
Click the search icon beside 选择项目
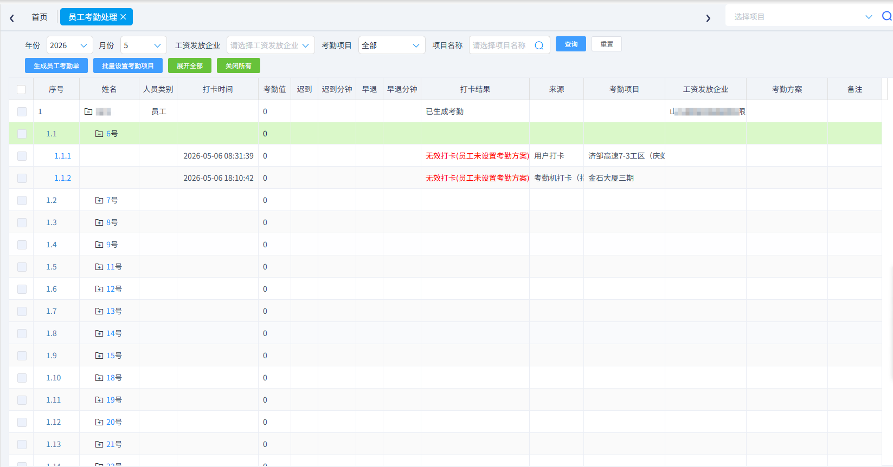886,16
